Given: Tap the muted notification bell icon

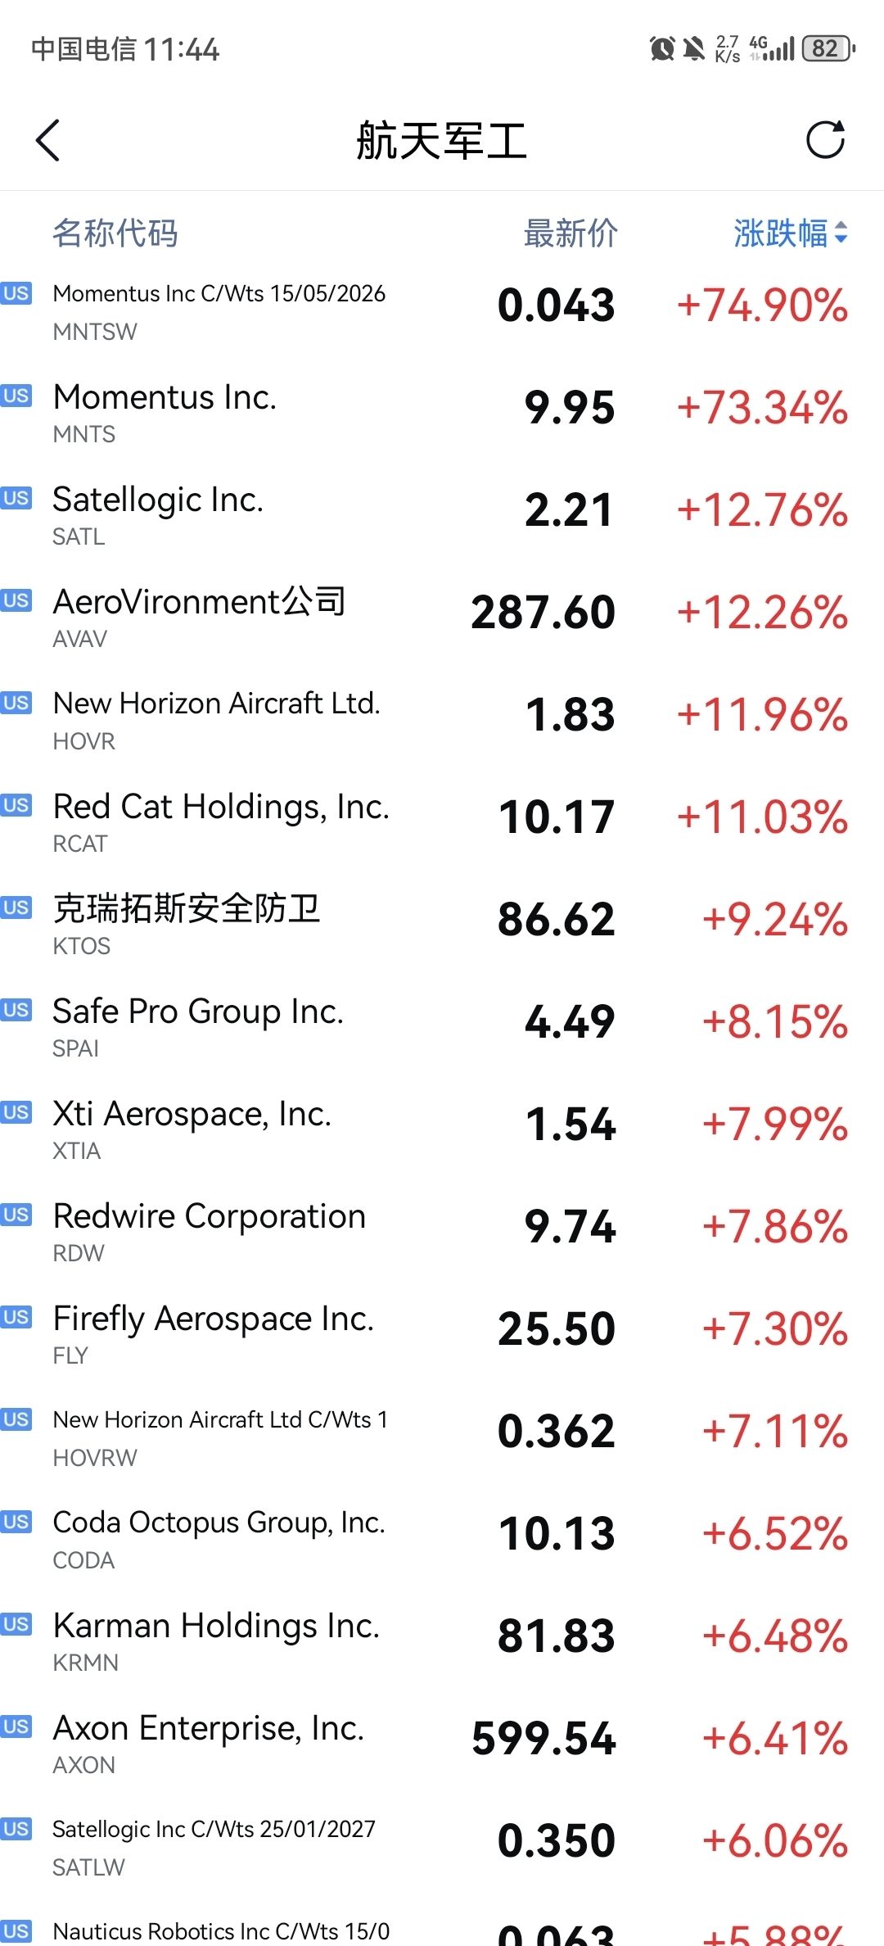Looking at the screenshot, I should pos(694,49).
